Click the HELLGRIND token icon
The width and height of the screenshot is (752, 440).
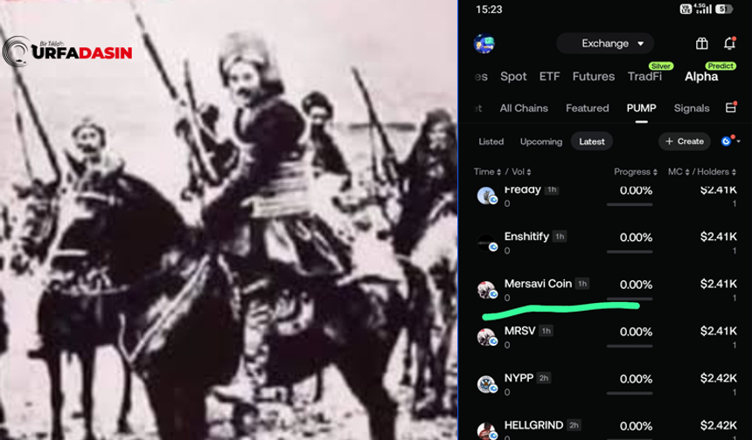(486, 431)
